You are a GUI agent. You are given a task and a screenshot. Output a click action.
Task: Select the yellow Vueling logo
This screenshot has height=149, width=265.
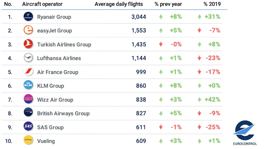[28, 140]
